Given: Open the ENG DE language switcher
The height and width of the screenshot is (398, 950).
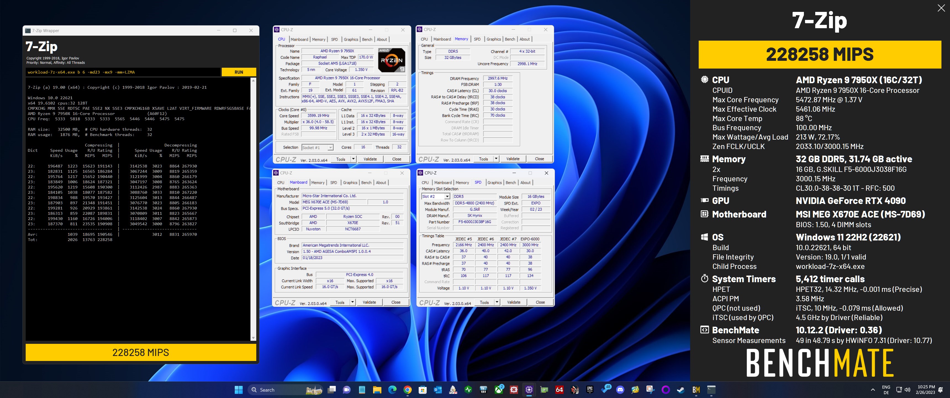Looking at the screenshot, I should 886,389.
